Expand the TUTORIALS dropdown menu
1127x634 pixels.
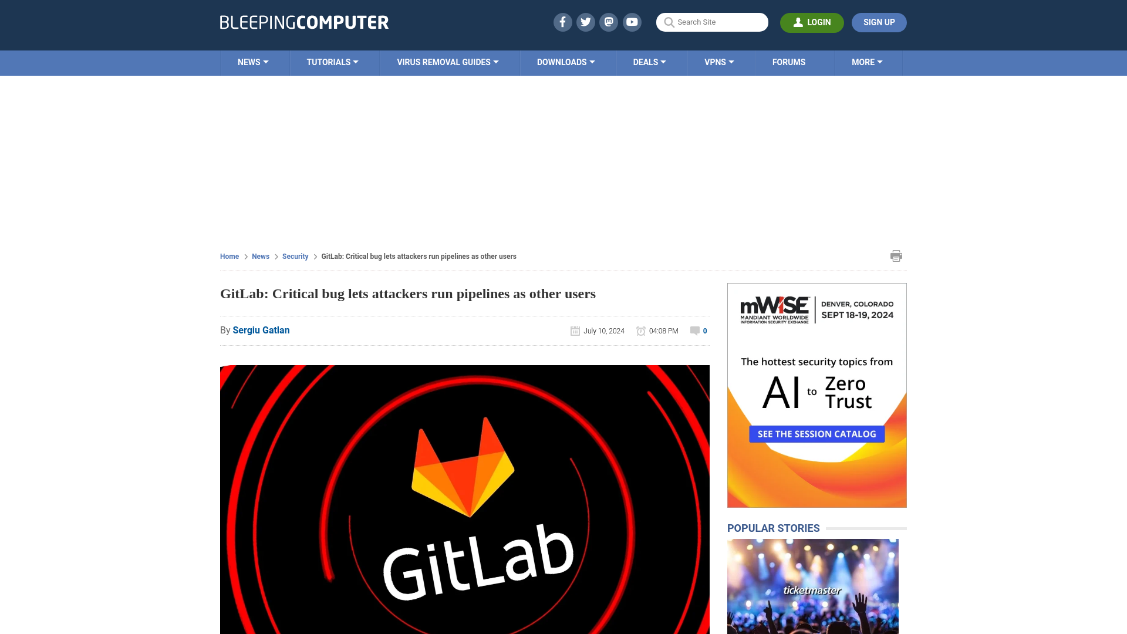click(332, 62)
